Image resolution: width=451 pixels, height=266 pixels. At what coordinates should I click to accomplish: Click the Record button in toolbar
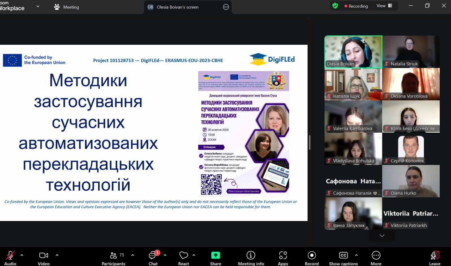click(x=311, y=258)
